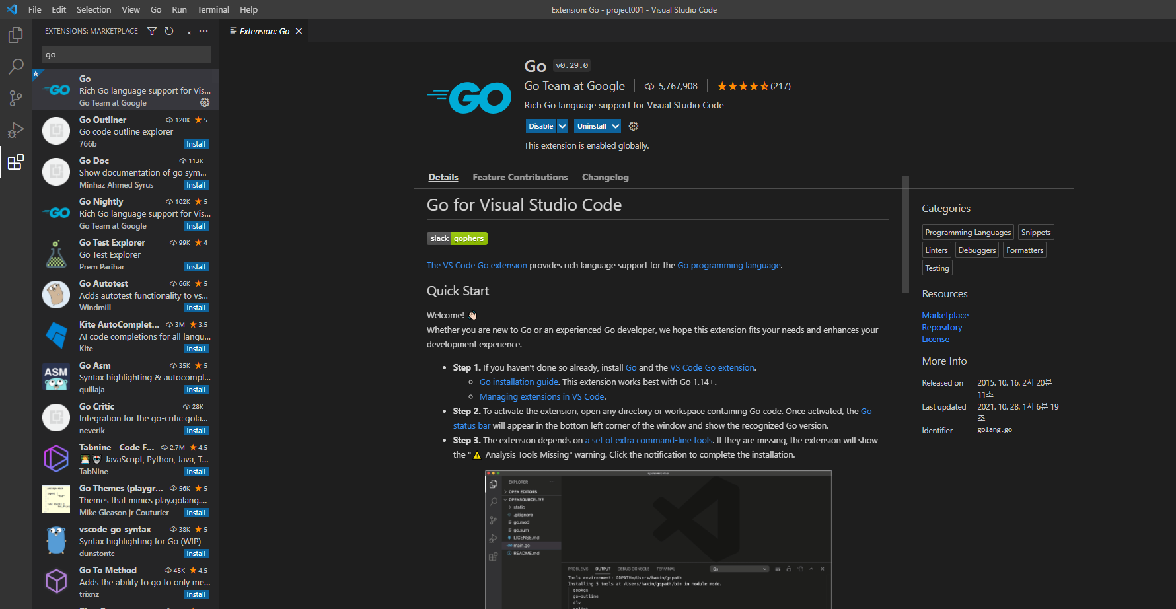This screenshot has width=1176, height=609.
Task: Open the Run and Debug view
Action: coord(16,130)
